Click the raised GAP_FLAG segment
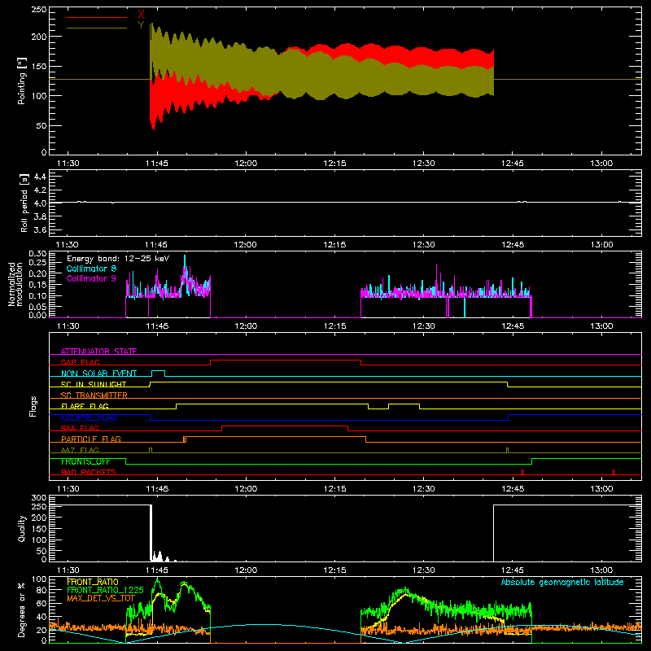Screen dimensions: 651x651 (x=286, y=360)
